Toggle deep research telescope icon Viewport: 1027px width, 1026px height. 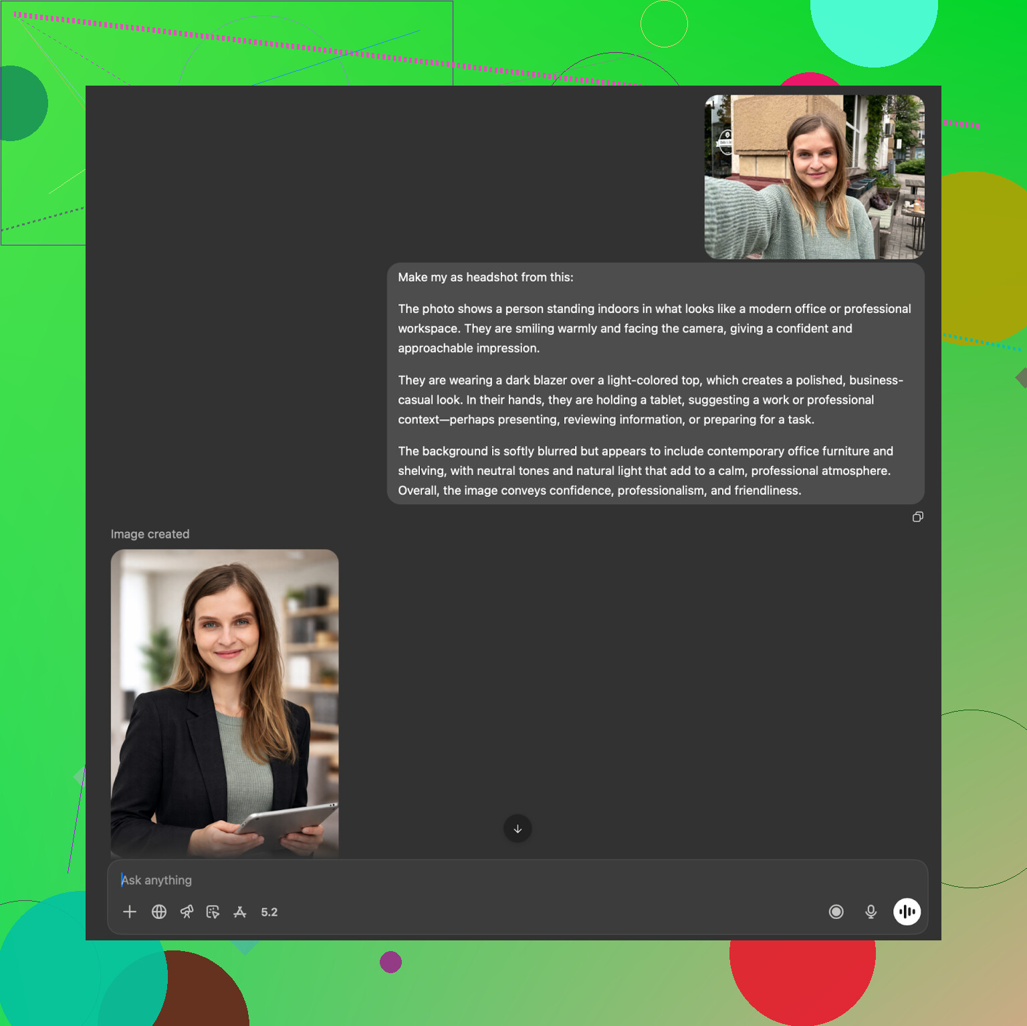[187, 912]
